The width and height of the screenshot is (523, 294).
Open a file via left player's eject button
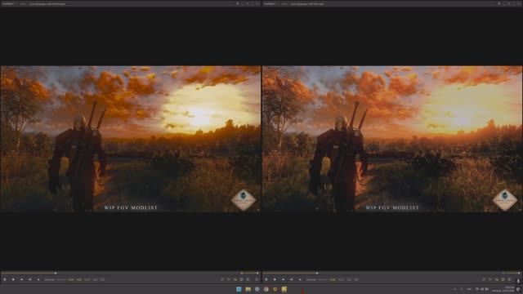pos(38,279)
